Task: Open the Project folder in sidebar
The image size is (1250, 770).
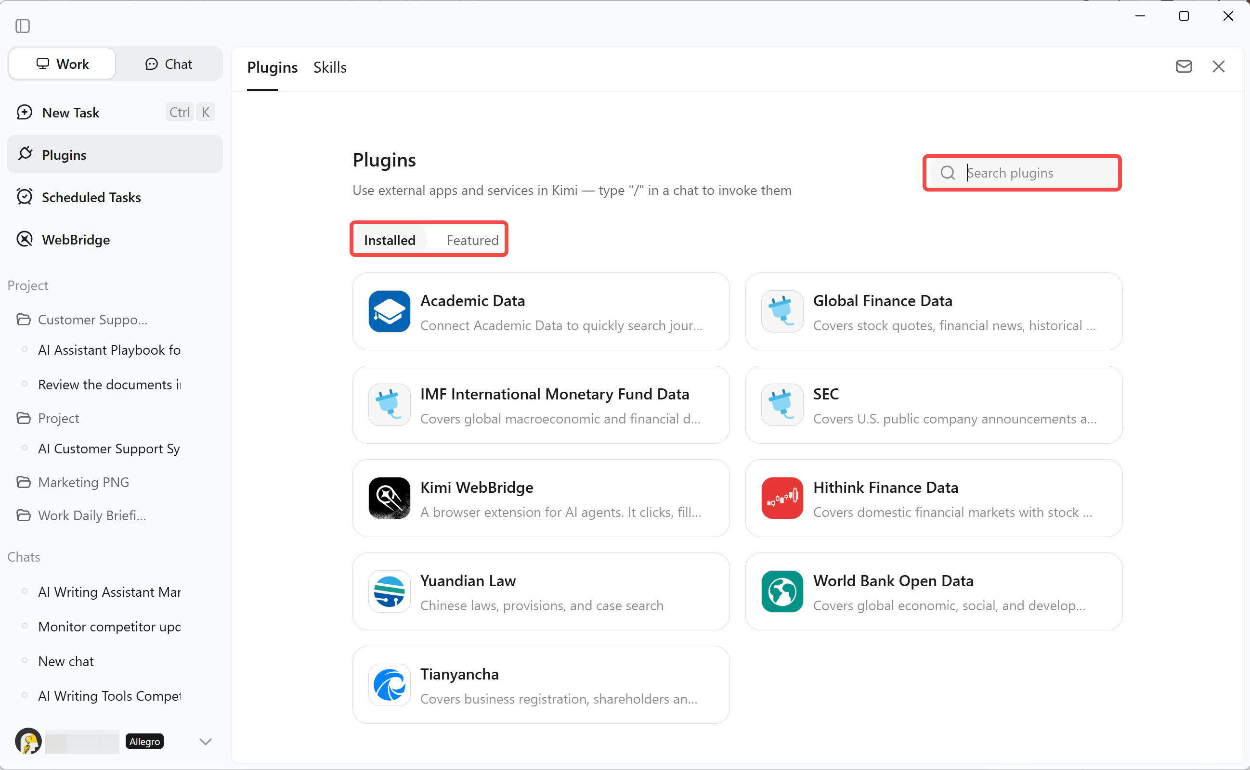Action: 59,419
